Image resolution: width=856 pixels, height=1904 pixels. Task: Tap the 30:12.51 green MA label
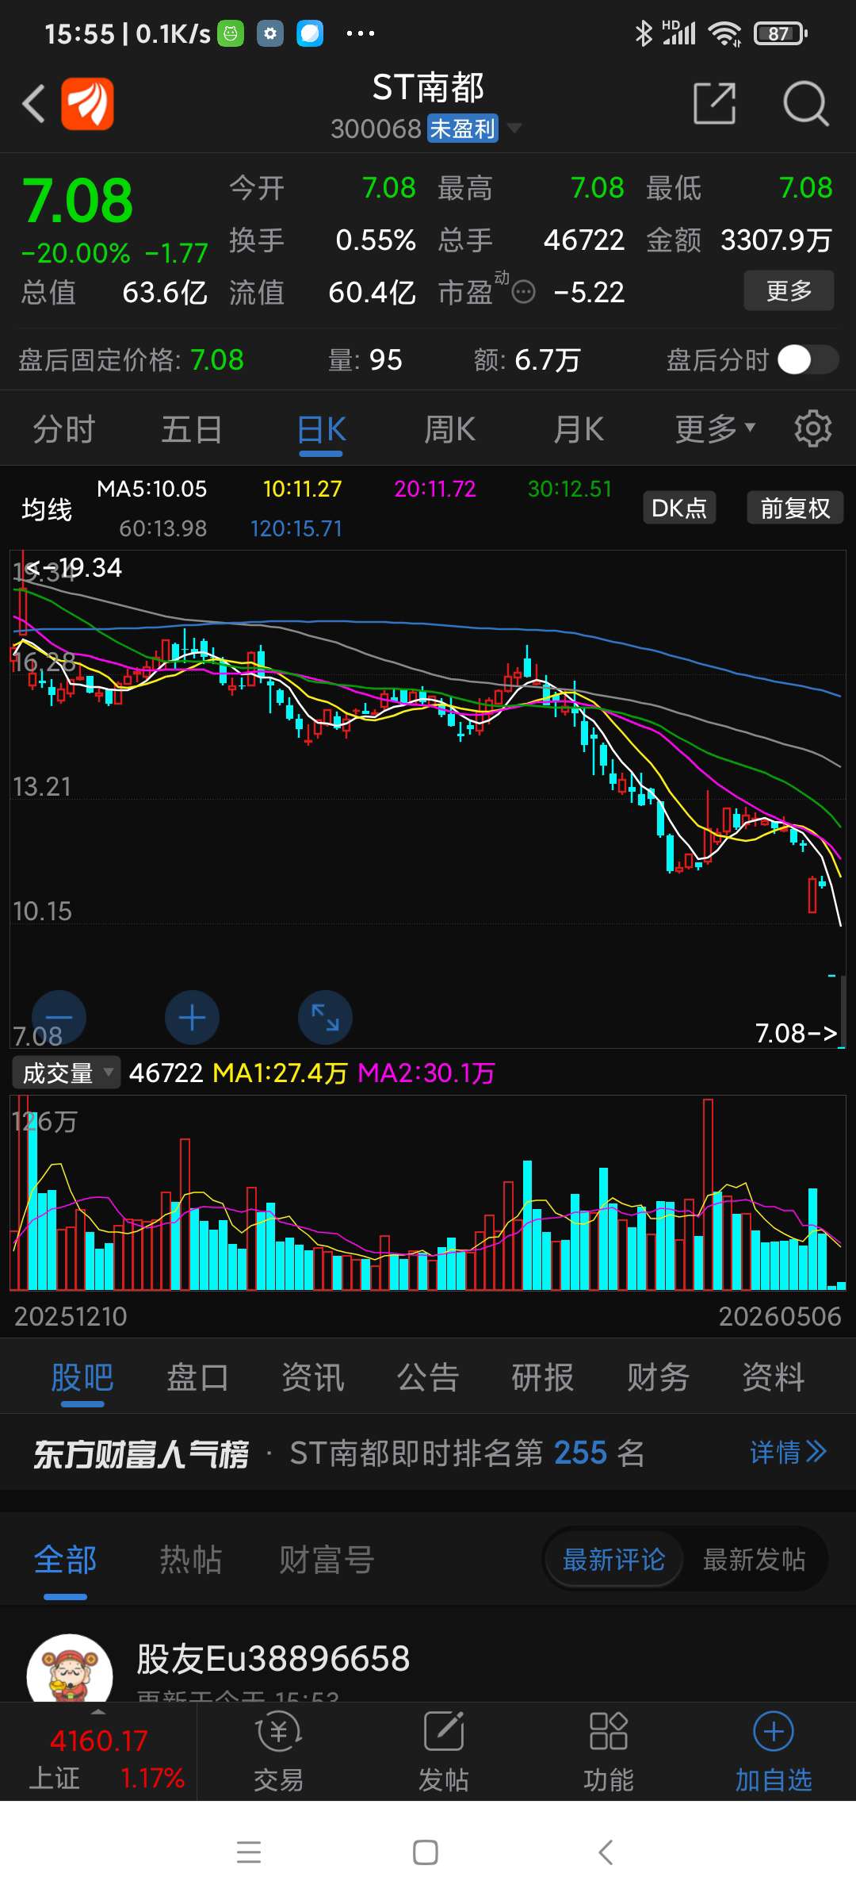click(x=570, y=489)
